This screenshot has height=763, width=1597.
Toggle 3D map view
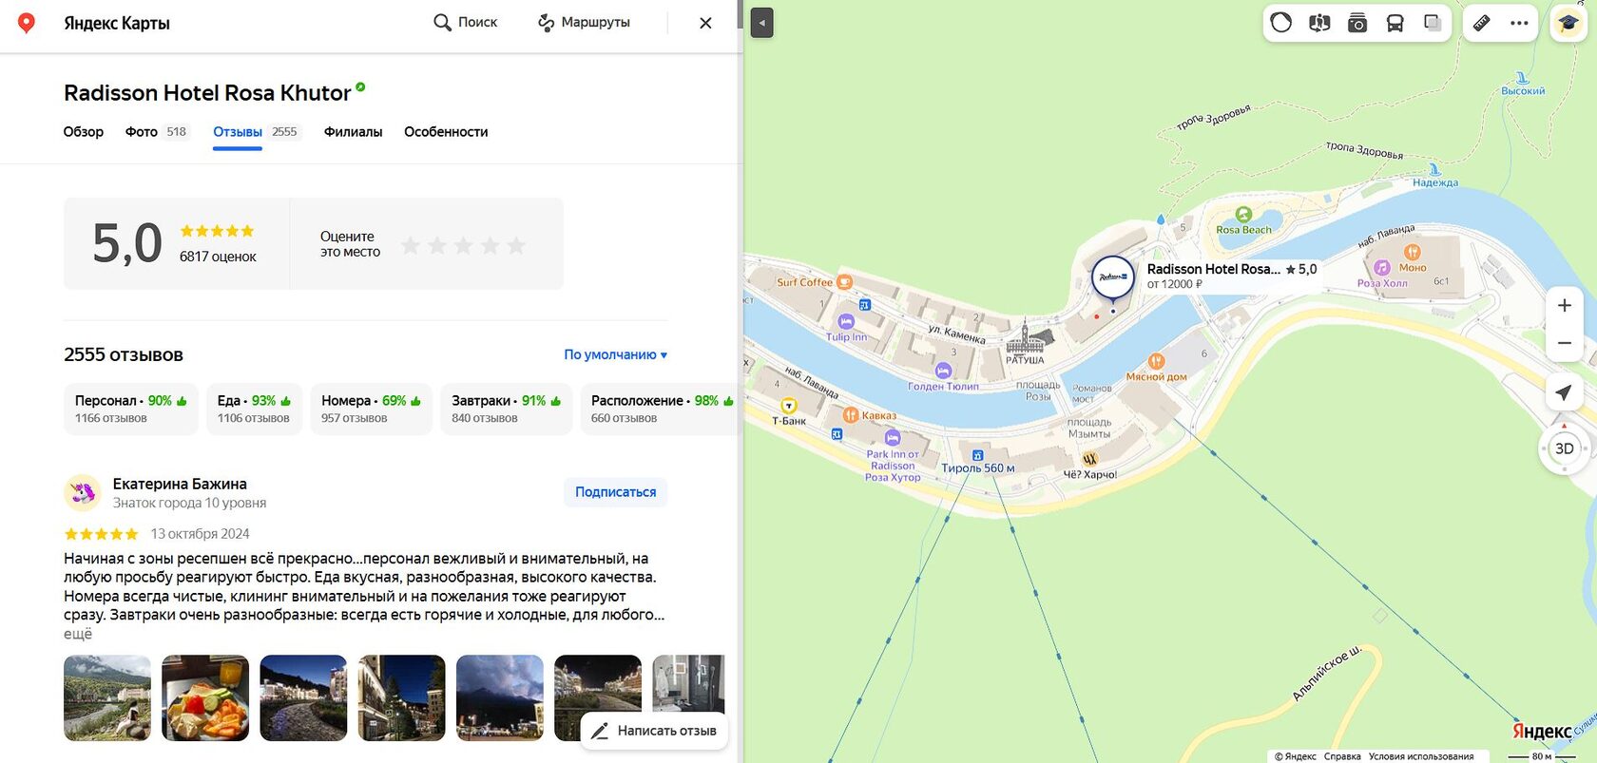tap(1565, 448)
